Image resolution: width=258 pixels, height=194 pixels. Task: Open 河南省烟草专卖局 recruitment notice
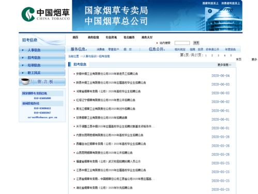click(x=109, y=91)
